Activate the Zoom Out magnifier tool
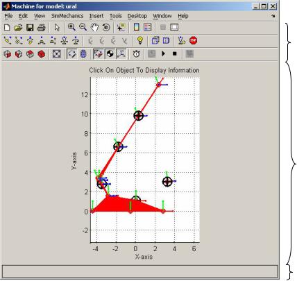The height and width of the screenshot is (281, 297). pyautogui.click(x=83, y=27)
